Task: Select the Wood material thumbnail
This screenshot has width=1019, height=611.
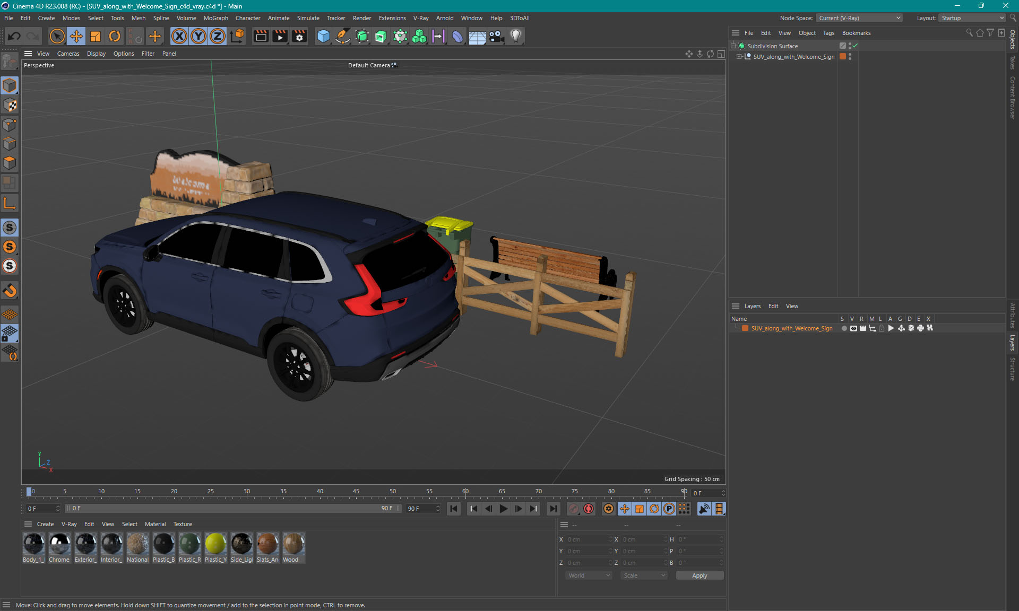Action: pos(293,547)
